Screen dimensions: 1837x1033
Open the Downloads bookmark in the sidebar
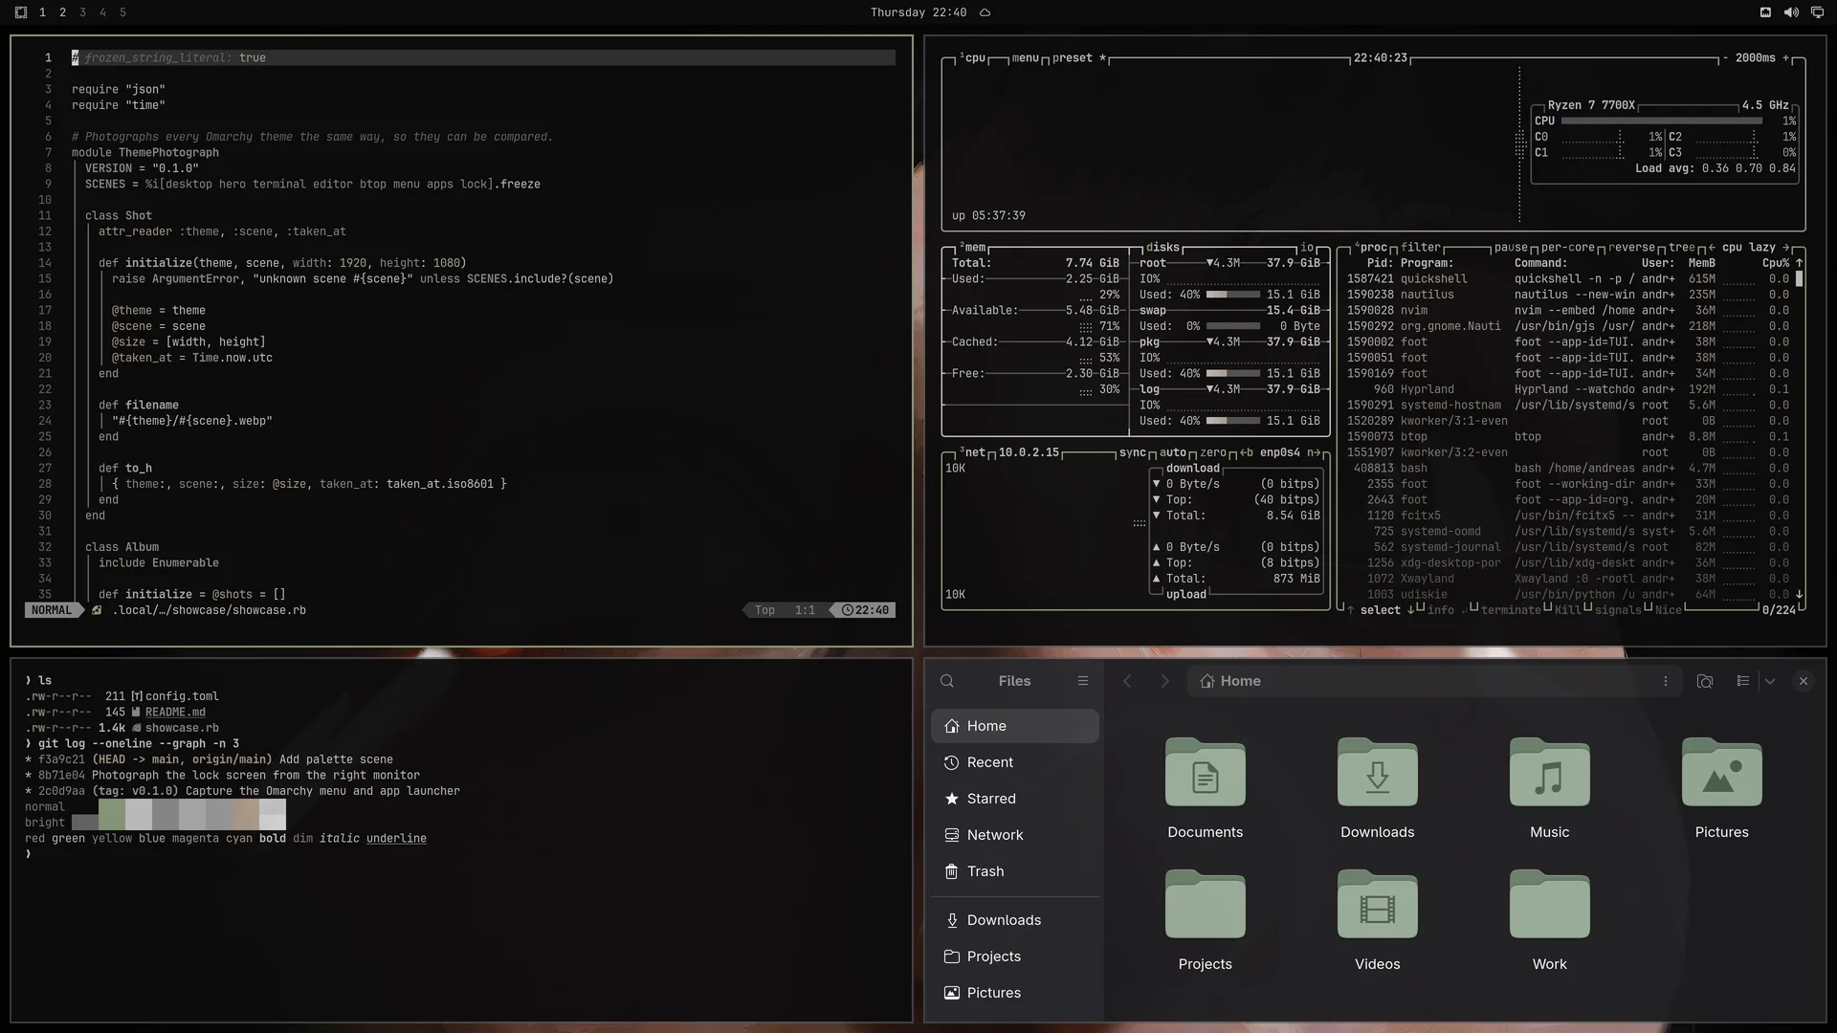pos(1015,920)
